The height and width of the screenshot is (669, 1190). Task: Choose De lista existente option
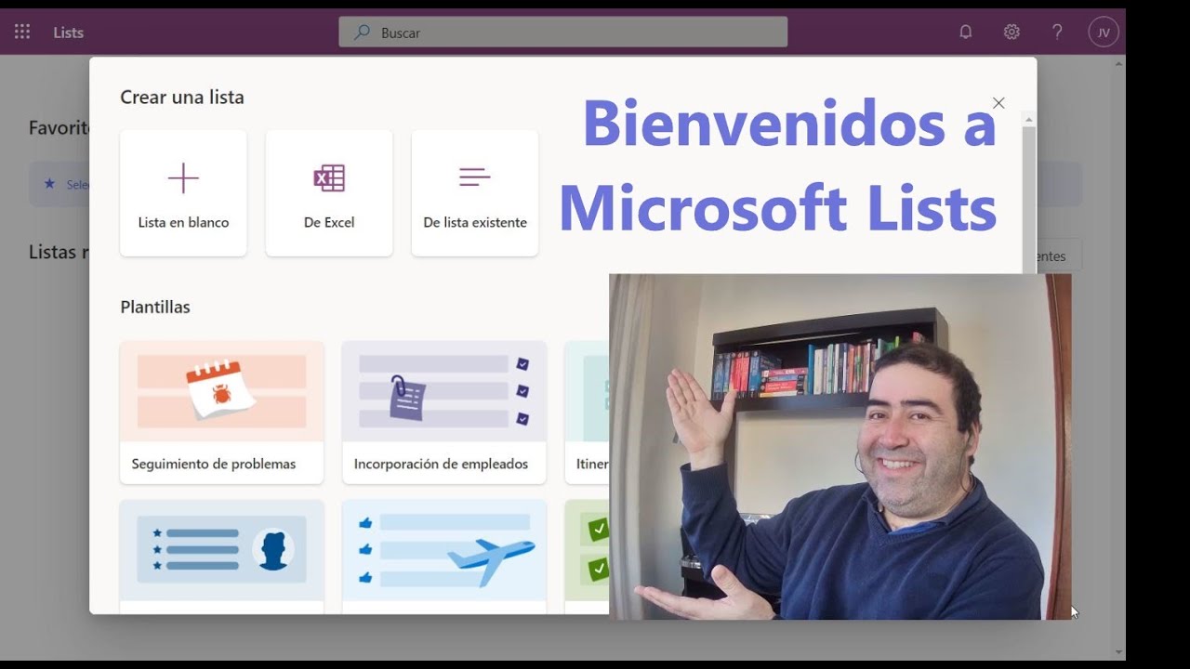475,193
